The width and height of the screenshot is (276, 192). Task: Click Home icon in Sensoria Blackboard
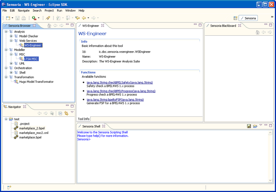(x=257, y=32)
